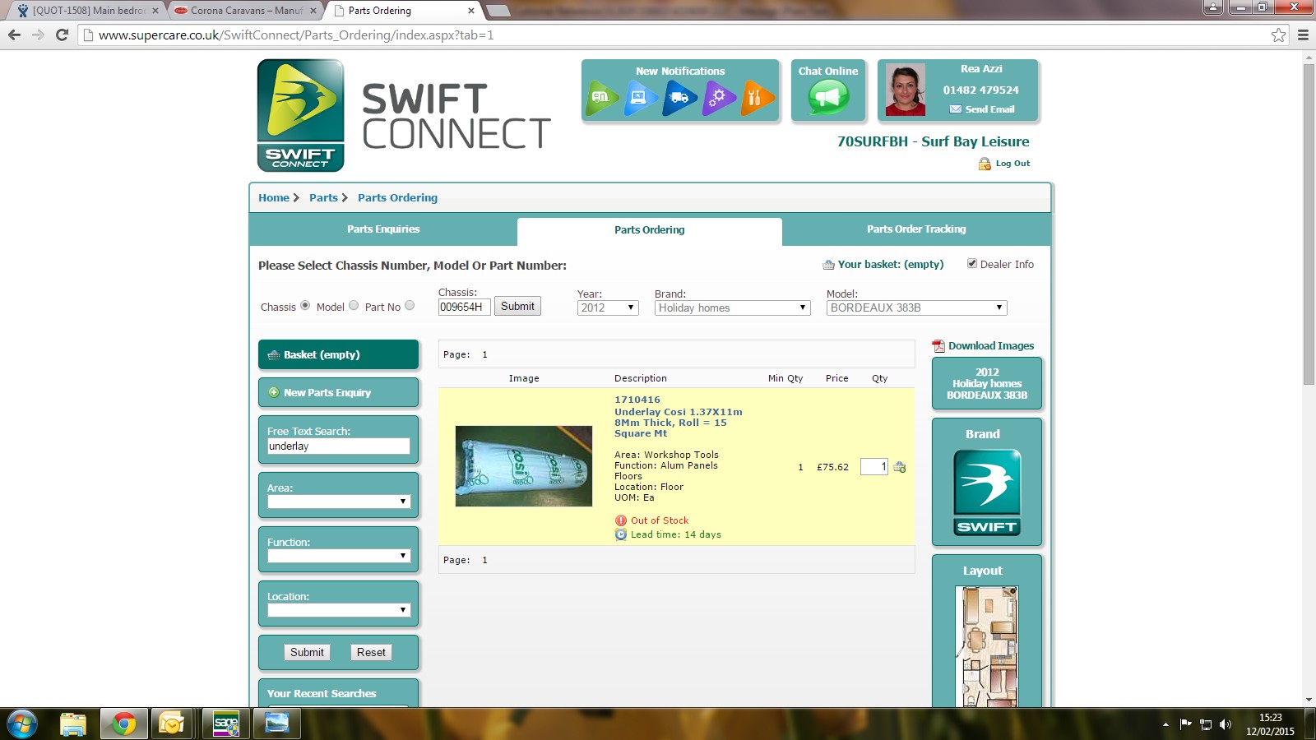Start chat via green megaphone icon

(827, 98)
